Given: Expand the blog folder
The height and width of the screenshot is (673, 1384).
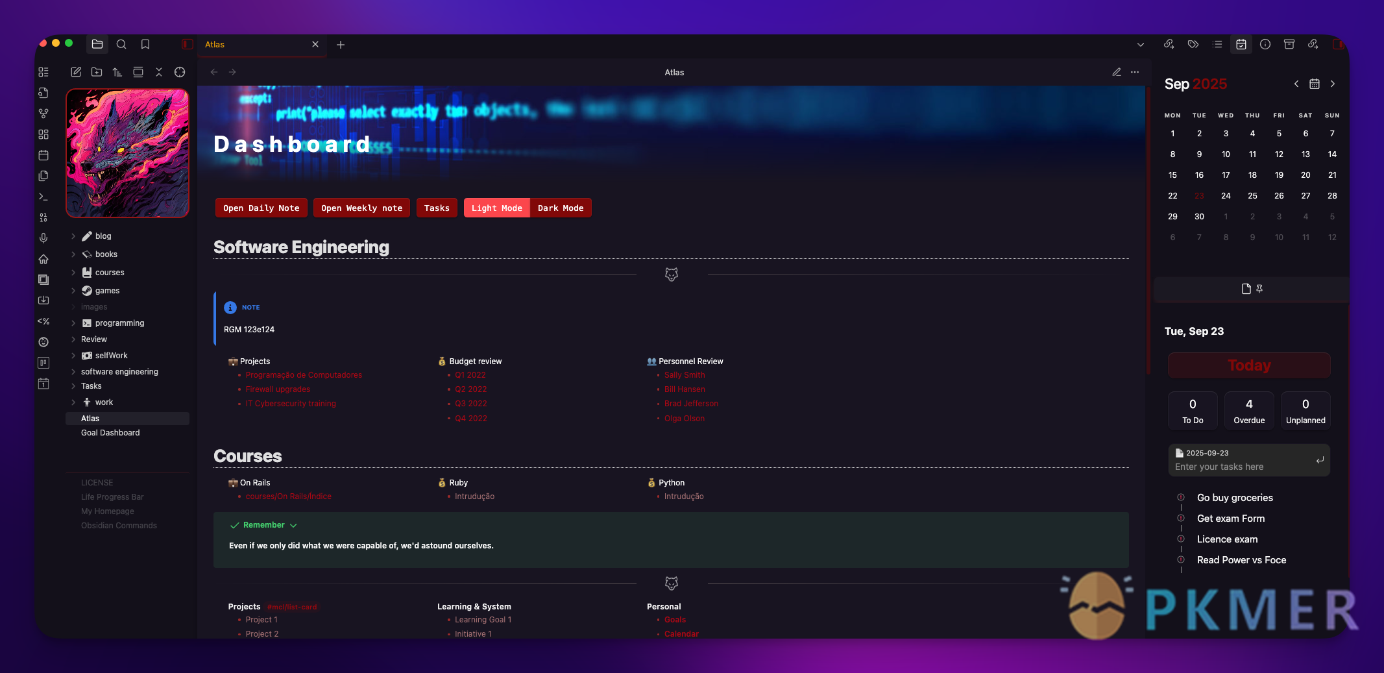Looking at the screenshot, I should 73,236.
